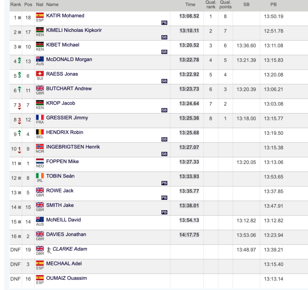The width and height of the screenshot is (308, 290).
Task: Open the KIMELI Nicholas Kipkorir name link
Action: point(74,30)
